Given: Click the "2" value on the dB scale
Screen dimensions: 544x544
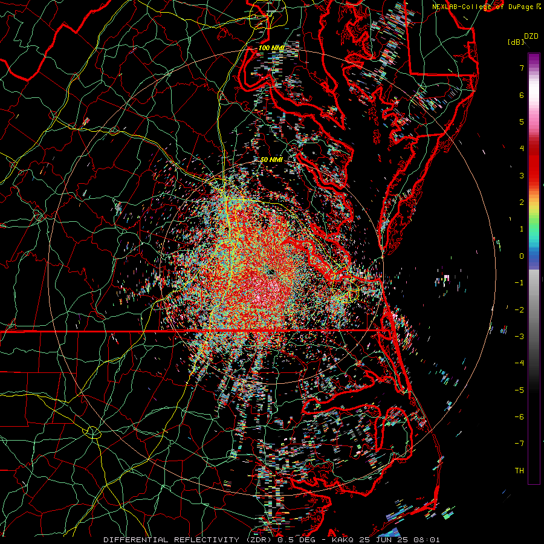Looking at the screenshot, I should tap(522, 202).
